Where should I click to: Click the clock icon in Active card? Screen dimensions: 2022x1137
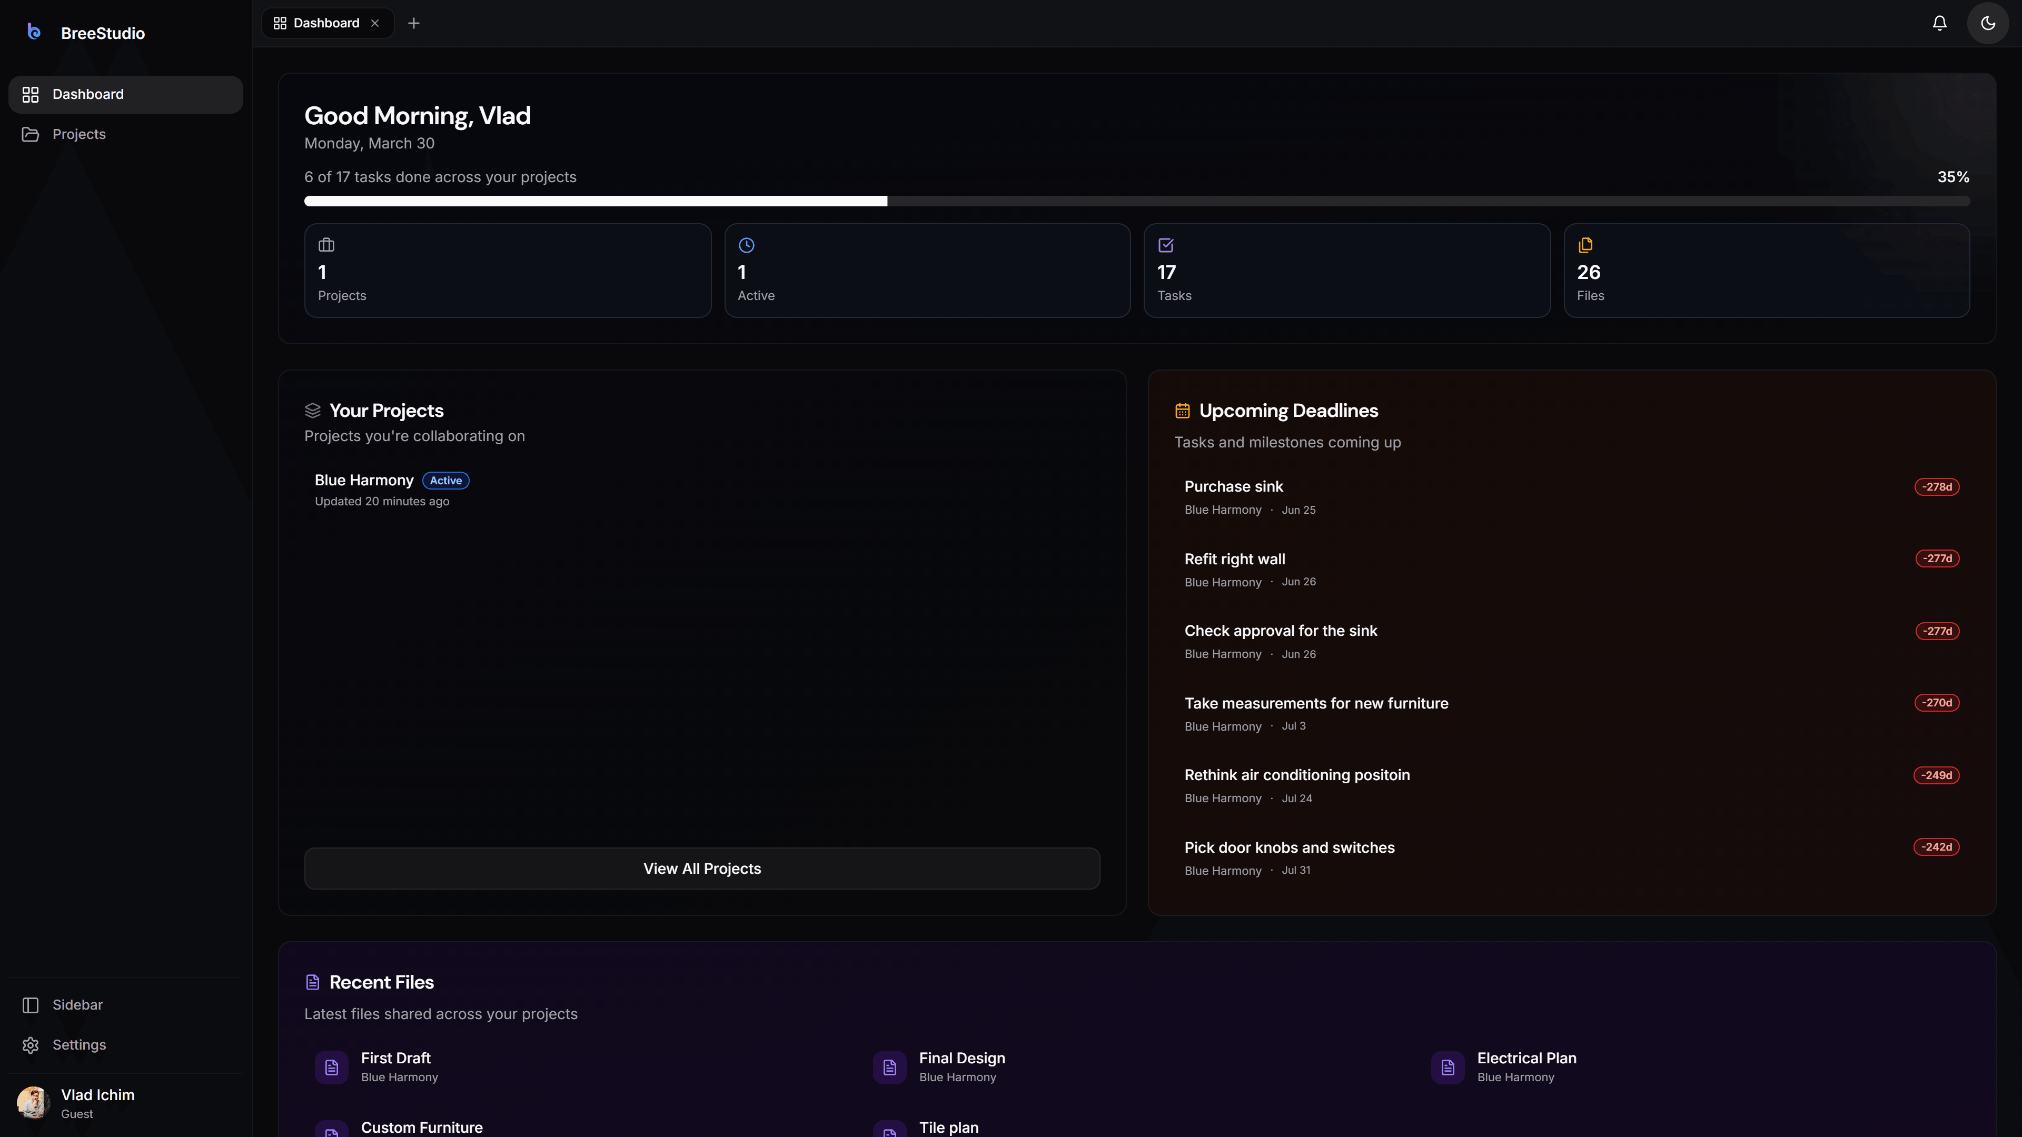click(x=747, y=245)
